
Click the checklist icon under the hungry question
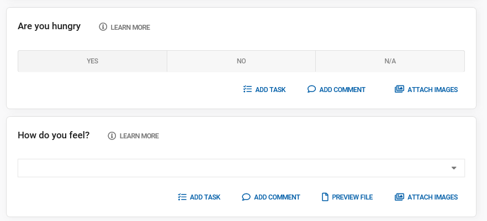tap(247, 89)
